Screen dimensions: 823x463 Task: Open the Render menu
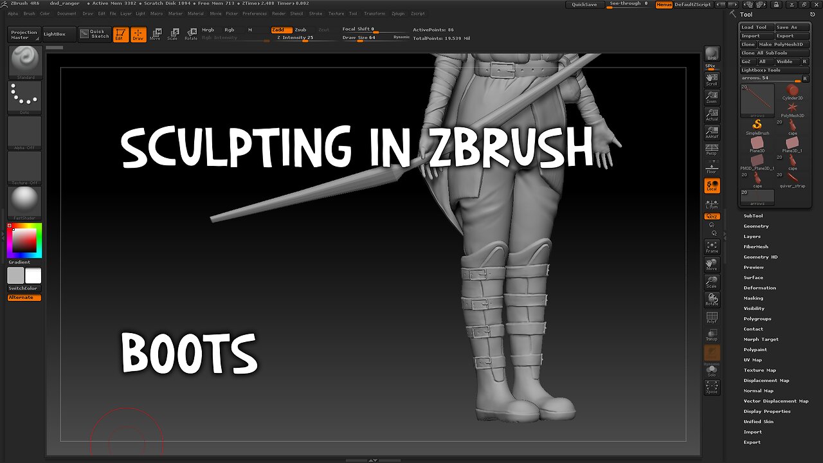point(278,14)
